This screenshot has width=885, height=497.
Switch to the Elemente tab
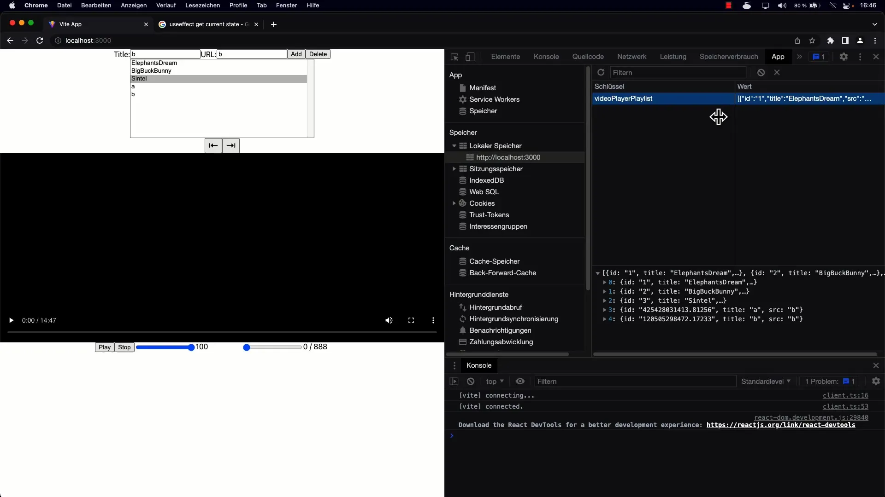click(506, 57)
